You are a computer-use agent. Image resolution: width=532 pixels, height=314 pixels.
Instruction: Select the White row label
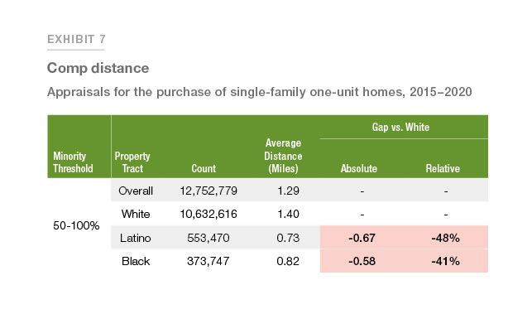[136, 214]
